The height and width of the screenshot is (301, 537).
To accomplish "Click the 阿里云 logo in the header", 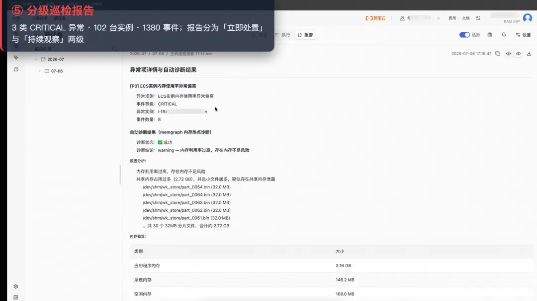I will tap(375, 18).
